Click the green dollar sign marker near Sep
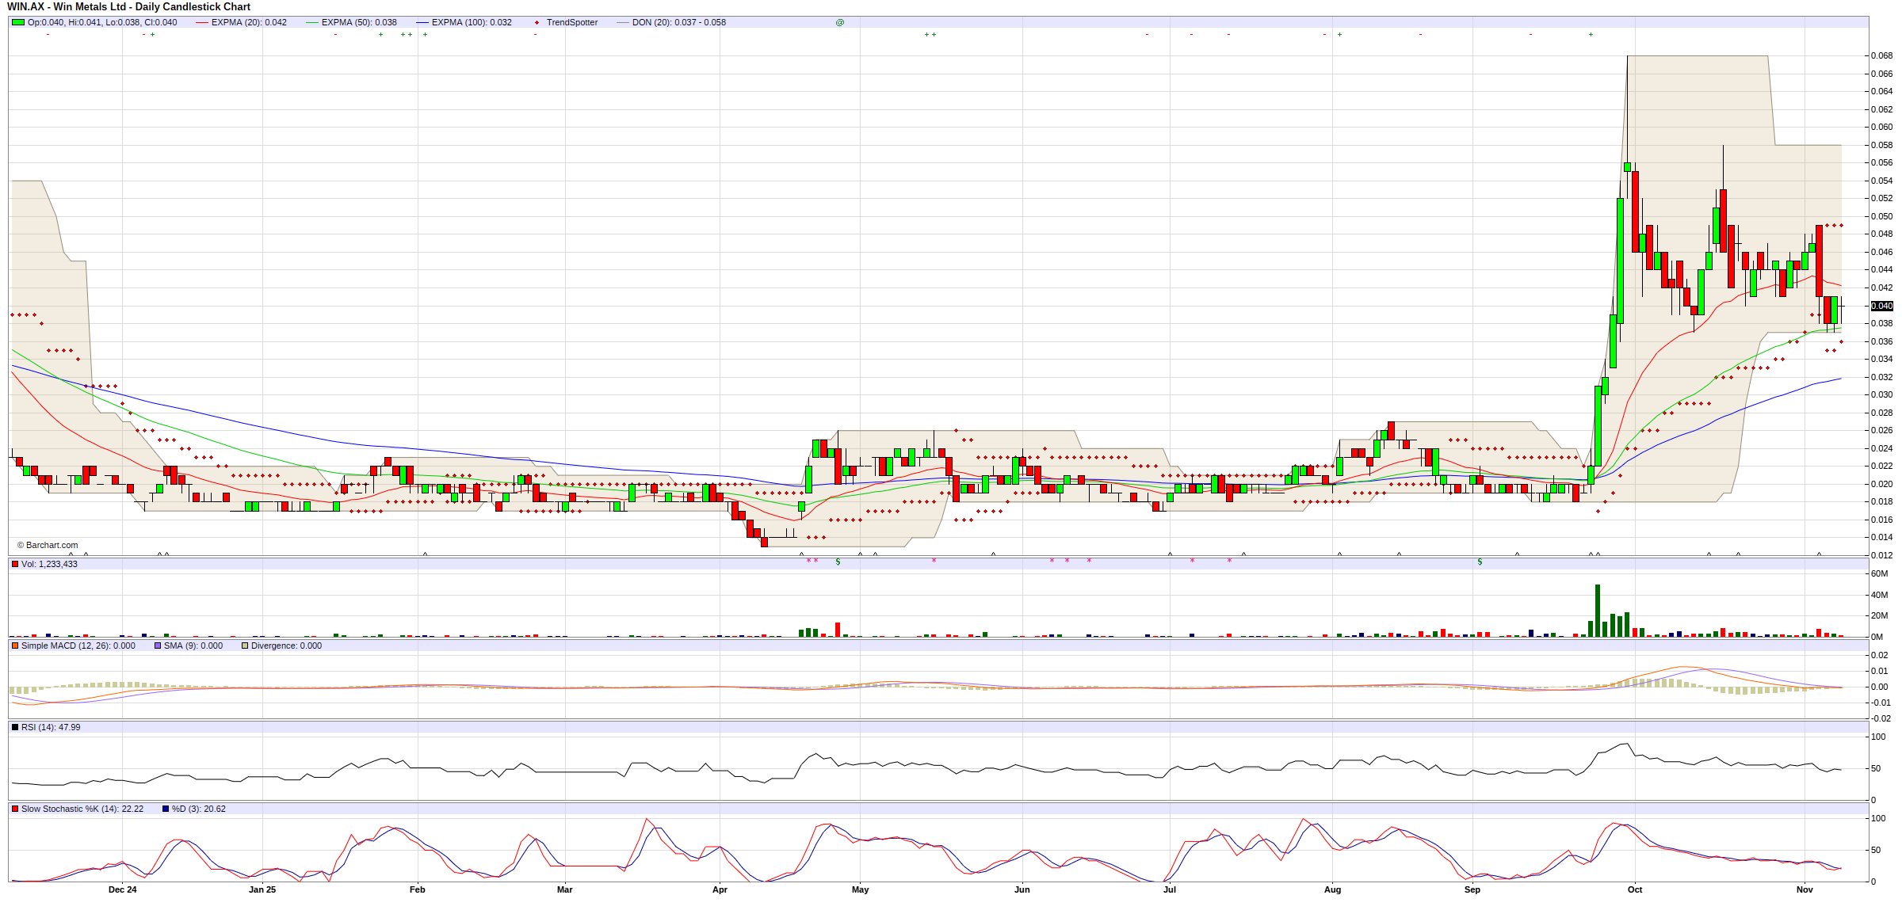The image size is (1902, 914). point(1480,562)
